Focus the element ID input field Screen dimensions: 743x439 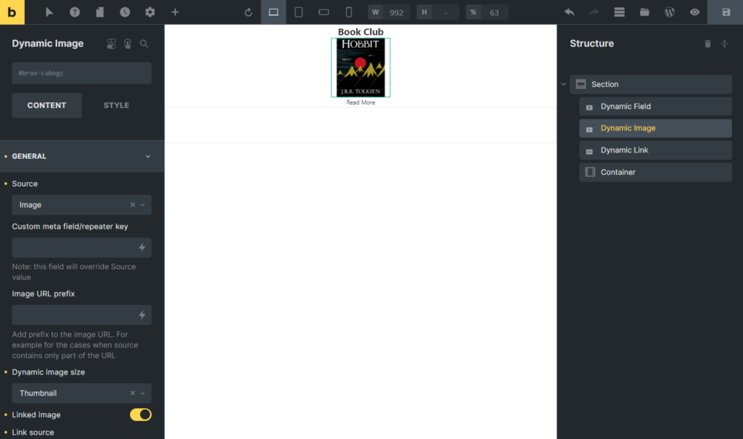point(81,73)
